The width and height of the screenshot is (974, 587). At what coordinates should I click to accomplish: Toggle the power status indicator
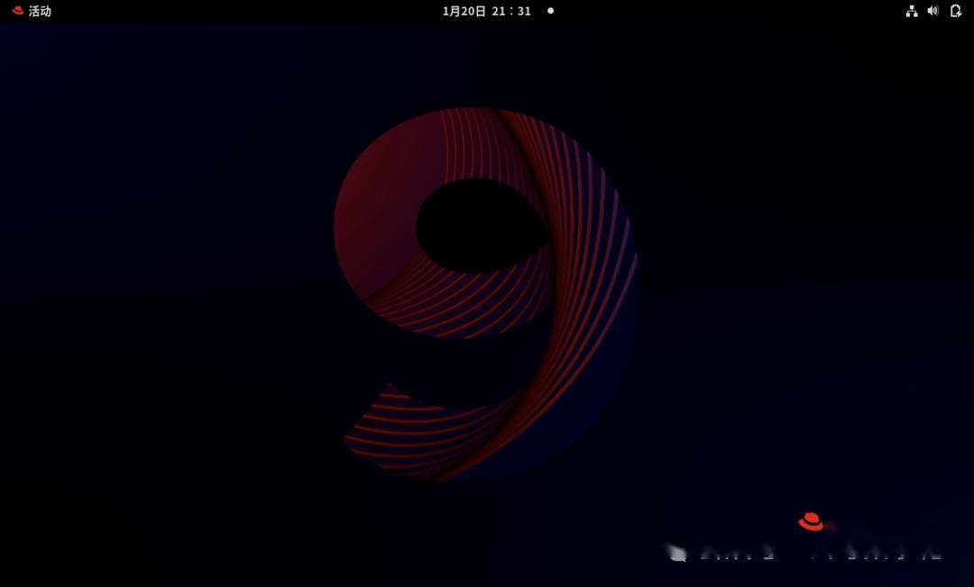point(955,11)
